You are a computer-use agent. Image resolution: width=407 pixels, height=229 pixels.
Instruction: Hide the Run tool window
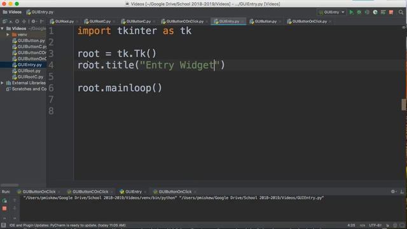(402, 191)
